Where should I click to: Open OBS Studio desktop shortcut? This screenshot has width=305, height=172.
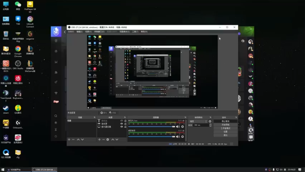[18, 65]
